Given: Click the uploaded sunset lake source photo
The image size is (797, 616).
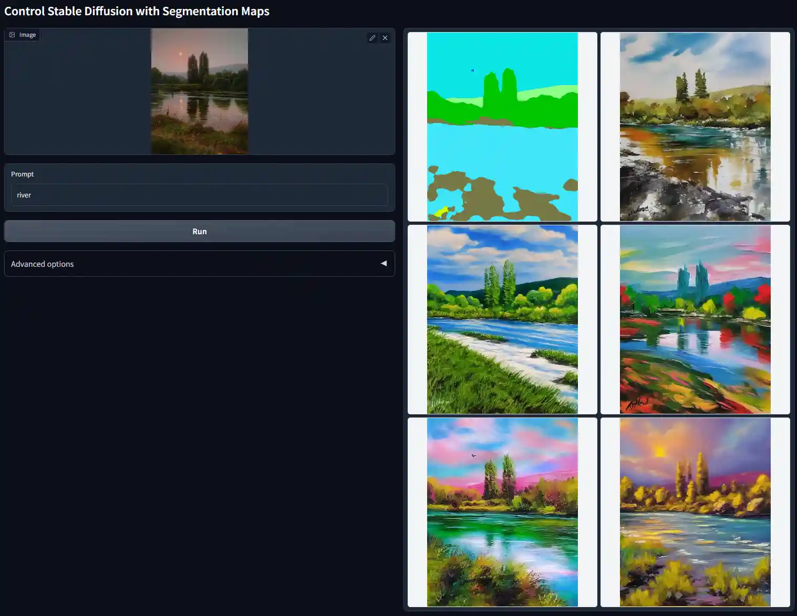Looking at the screenshot, I should pyautogui.click(x=199, y=91).
